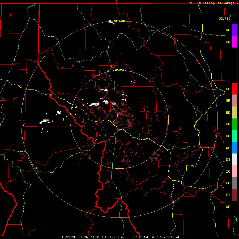
Task: Click the RF purple color swatch in legend
Action: (234, 30)
